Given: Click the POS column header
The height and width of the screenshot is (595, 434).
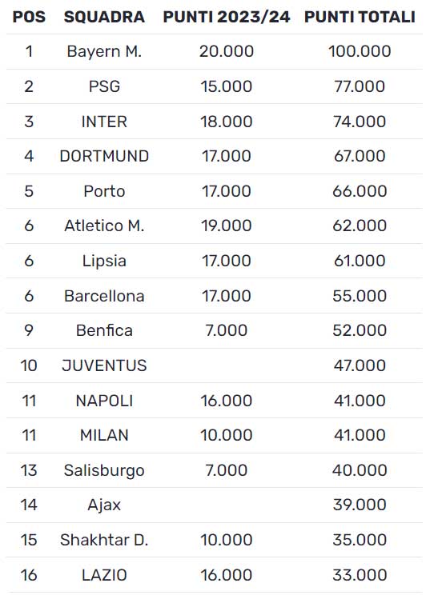Looking at the screenshot, I should tap(29, 17).
